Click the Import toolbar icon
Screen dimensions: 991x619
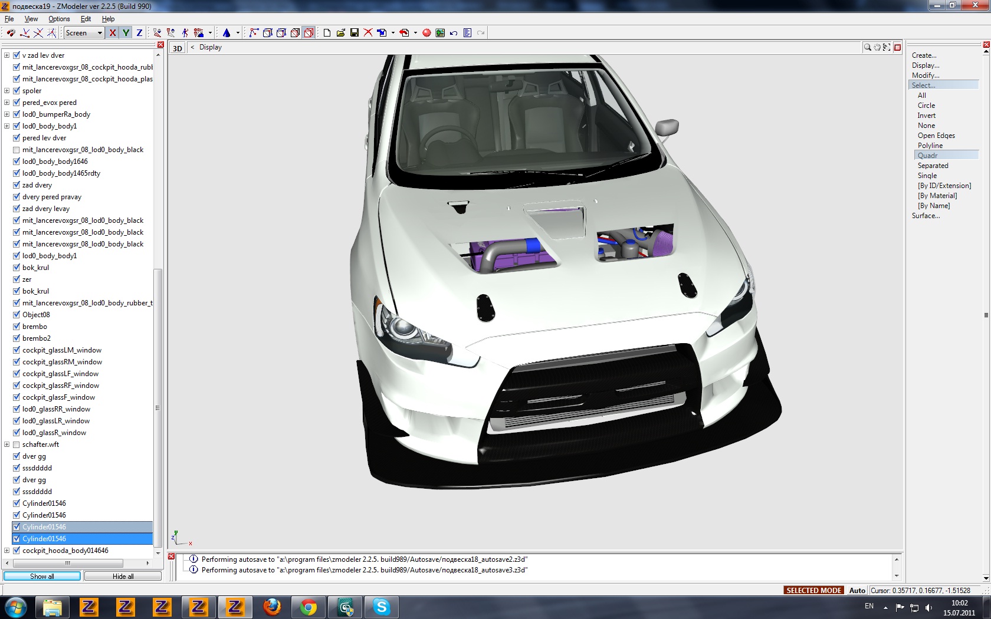[382, 33]
